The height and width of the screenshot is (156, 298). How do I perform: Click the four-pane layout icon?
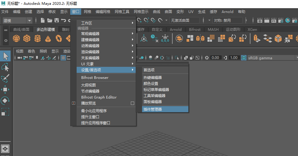(x=5, y=149)
